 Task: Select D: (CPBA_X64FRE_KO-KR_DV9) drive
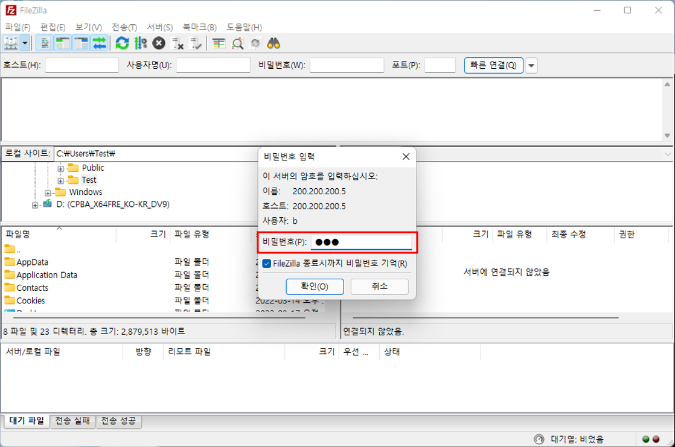[113, 204]
